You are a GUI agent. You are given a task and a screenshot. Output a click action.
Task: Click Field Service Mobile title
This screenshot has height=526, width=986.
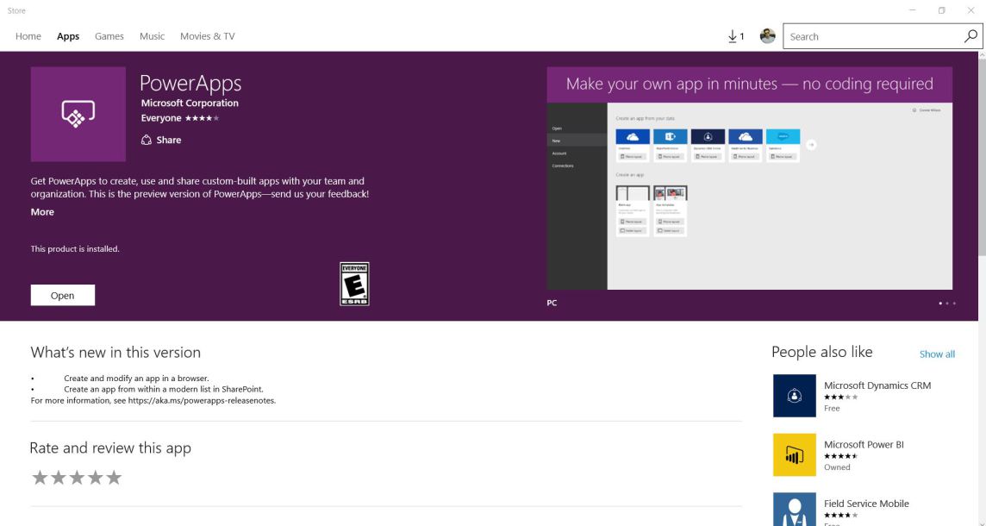pos(866,504)
